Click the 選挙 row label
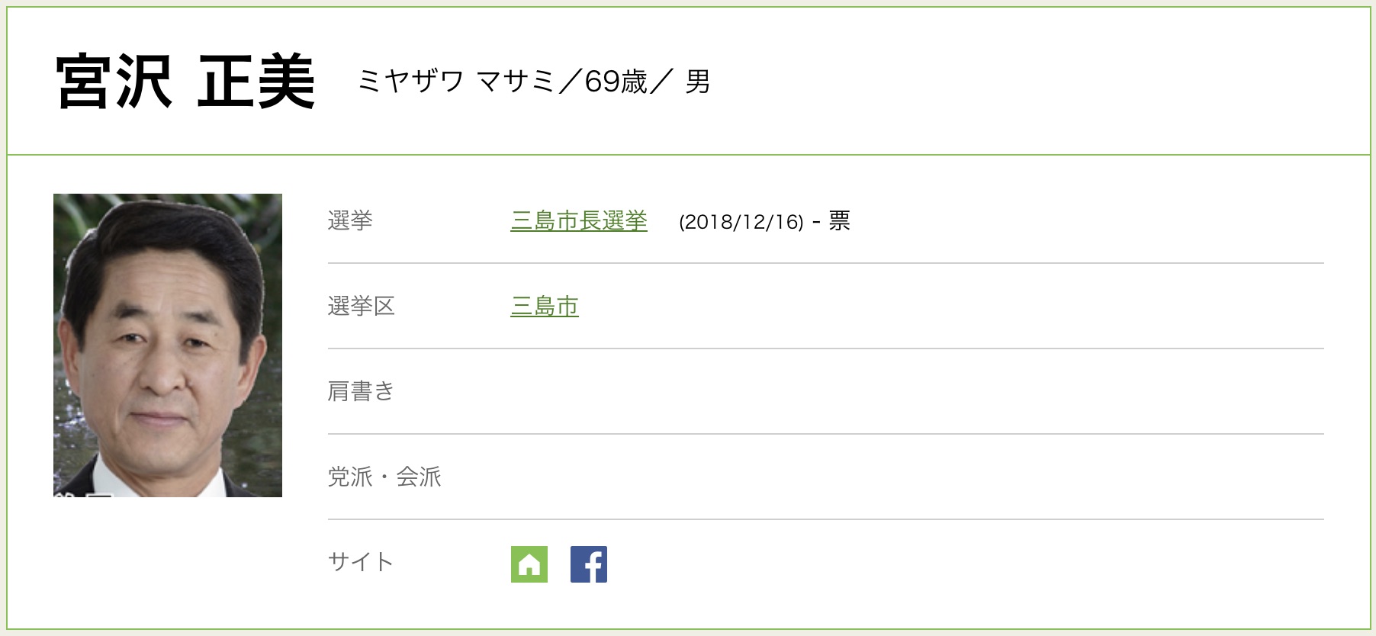Viewport: 1376px width, 636px height. [350, 221]
